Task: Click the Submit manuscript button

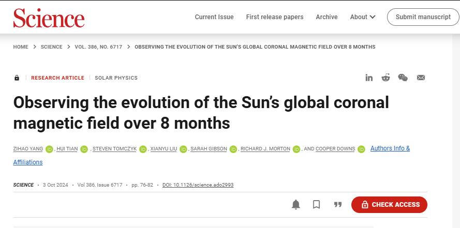Action: pyautogui.click(x=423, y=17)
